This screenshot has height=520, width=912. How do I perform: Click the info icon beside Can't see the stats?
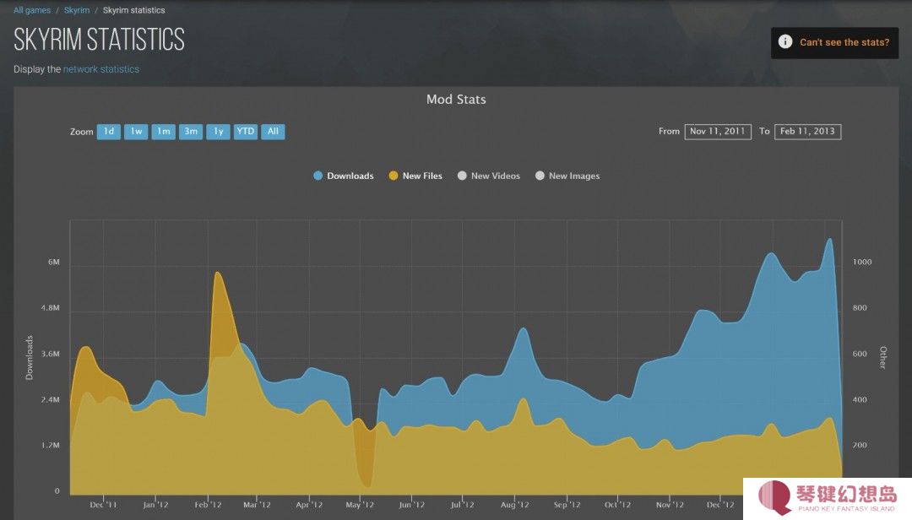coord(785,42)
